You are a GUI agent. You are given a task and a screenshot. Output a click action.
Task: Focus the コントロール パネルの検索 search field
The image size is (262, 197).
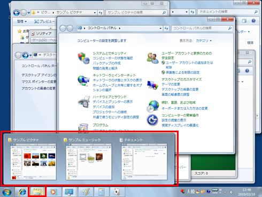tap(202, 28)
